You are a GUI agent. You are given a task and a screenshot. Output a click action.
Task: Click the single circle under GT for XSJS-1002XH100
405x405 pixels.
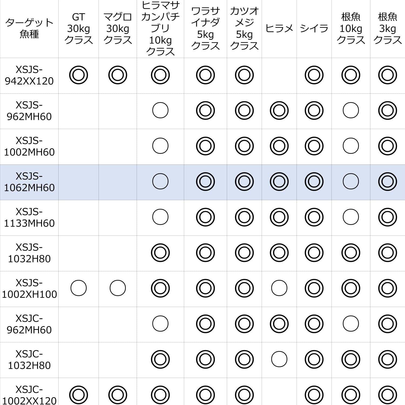coord(79,288)
